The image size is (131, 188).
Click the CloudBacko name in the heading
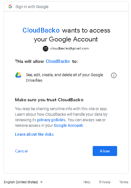41,30
